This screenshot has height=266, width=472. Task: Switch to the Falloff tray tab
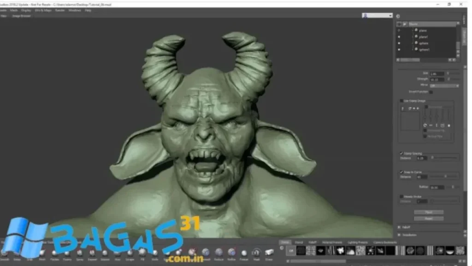pos(313,242)
